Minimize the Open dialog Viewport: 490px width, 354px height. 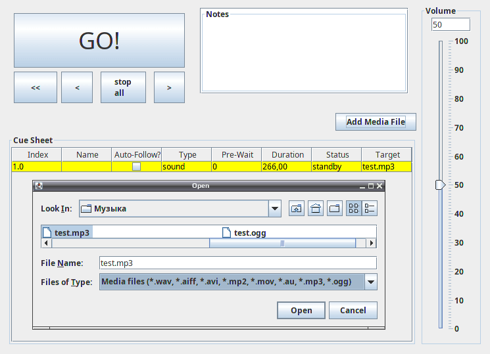click(362, 186)
